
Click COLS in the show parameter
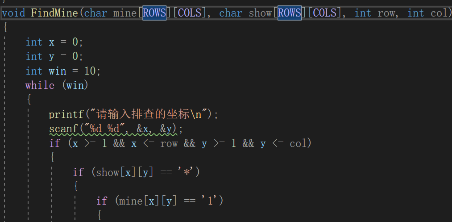[324, 13]
